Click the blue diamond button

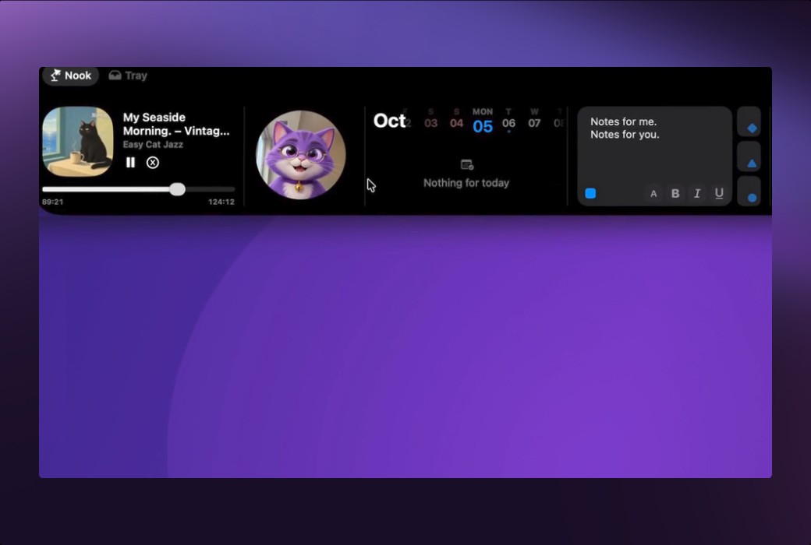(x=749, y=122)
